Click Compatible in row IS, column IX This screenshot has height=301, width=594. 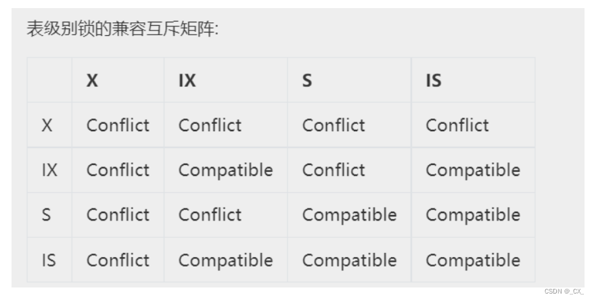[x=225, y=260]
